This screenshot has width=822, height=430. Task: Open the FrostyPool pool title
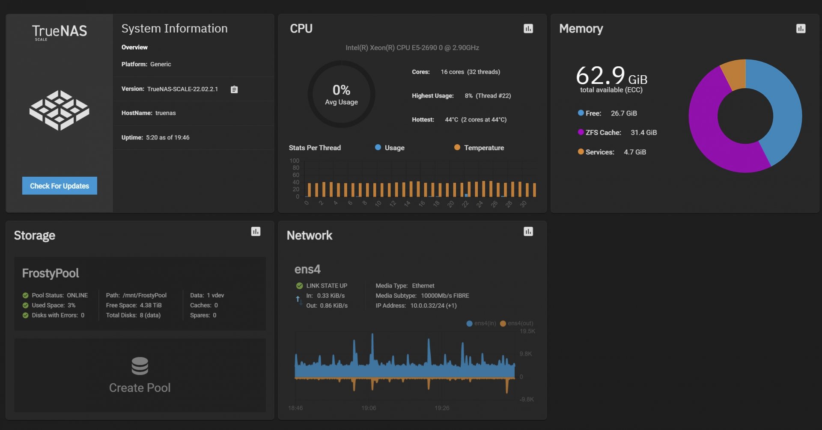click(51, 273)
